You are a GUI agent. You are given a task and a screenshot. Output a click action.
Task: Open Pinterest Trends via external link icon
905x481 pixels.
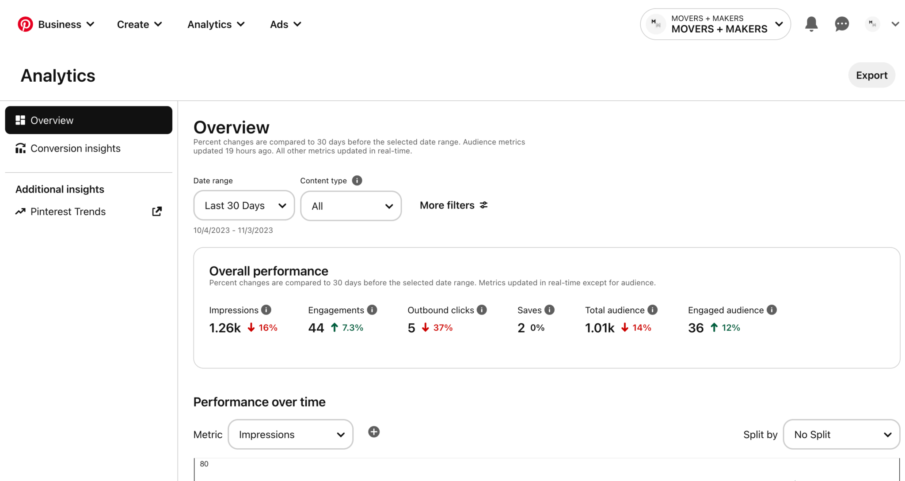coord(156,211)
